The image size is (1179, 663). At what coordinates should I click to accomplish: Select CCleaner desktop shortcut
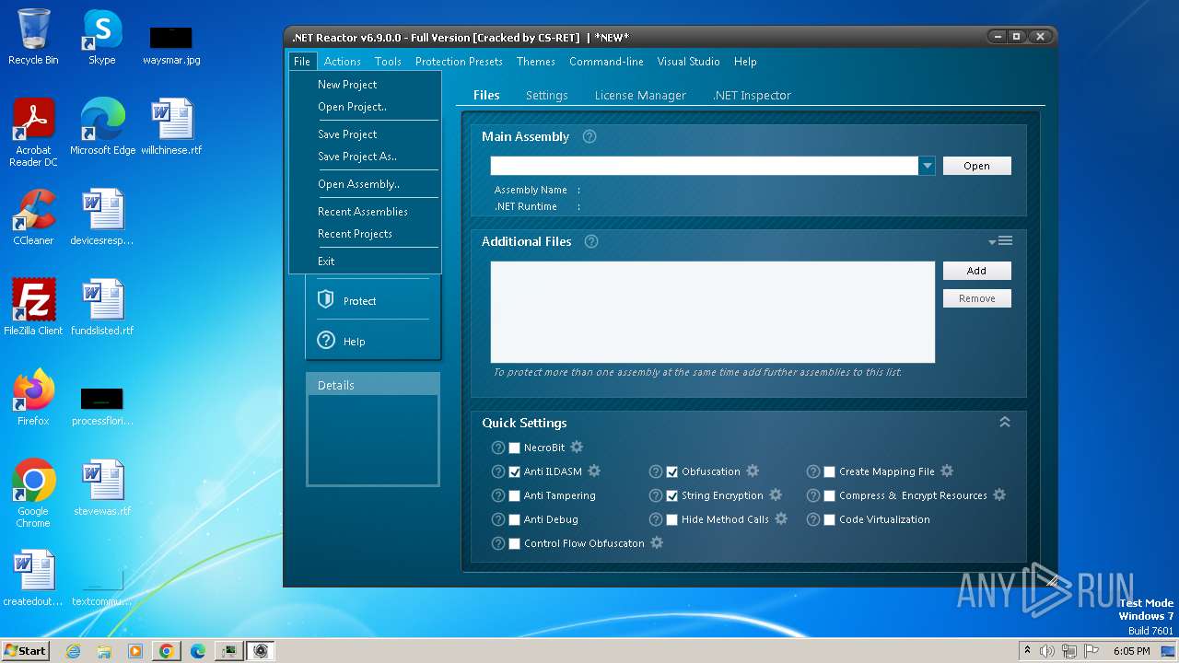coord(33,217)
